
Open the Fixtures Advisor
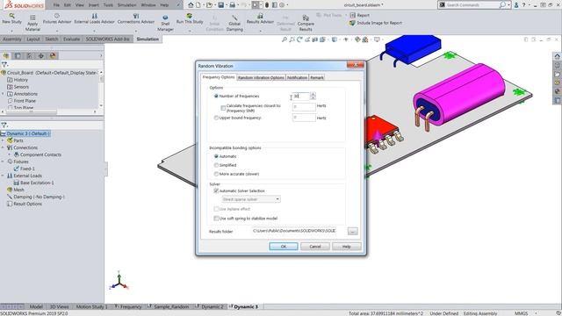click(x=57, y=19)
